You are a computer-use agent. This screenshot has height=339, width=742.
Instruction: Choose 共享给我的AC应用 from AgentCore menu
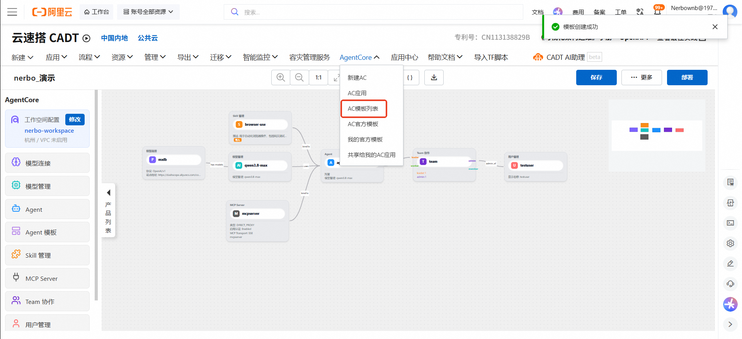pyautogui.click(x=371, y=155)
